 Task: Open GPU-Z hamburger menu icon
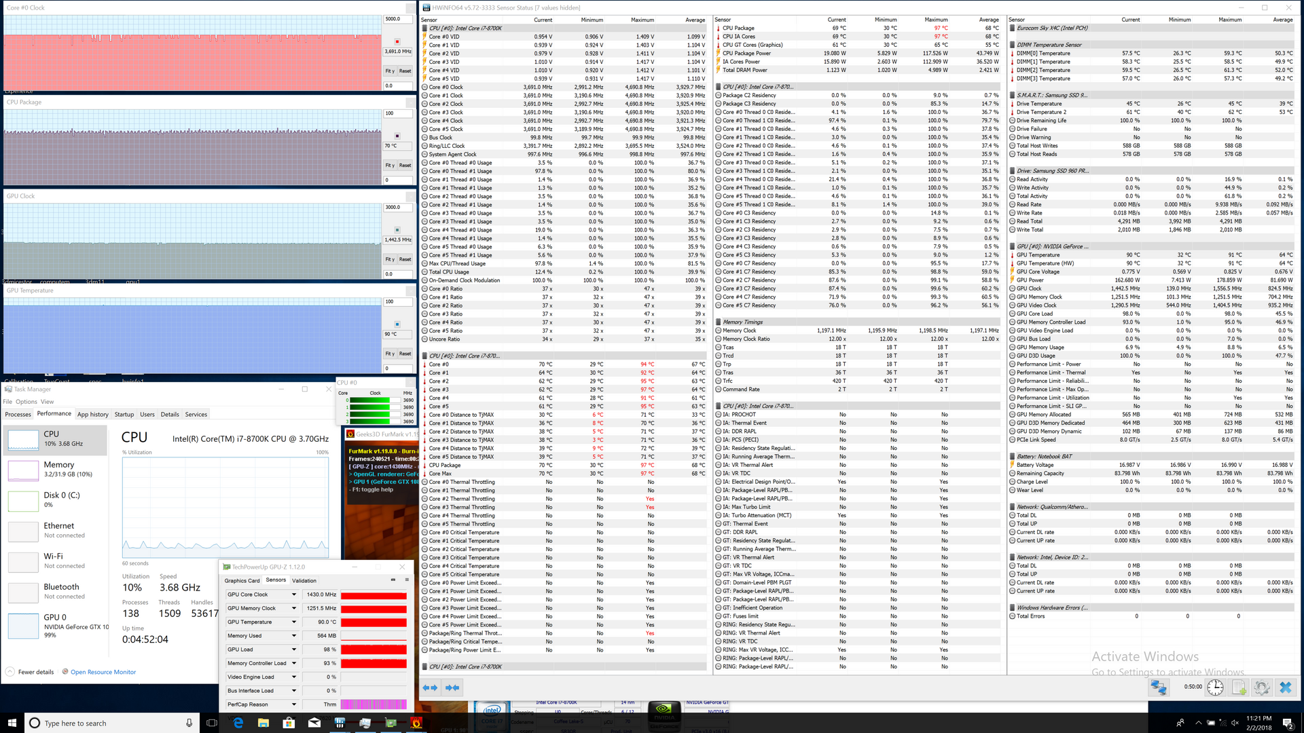407,580
